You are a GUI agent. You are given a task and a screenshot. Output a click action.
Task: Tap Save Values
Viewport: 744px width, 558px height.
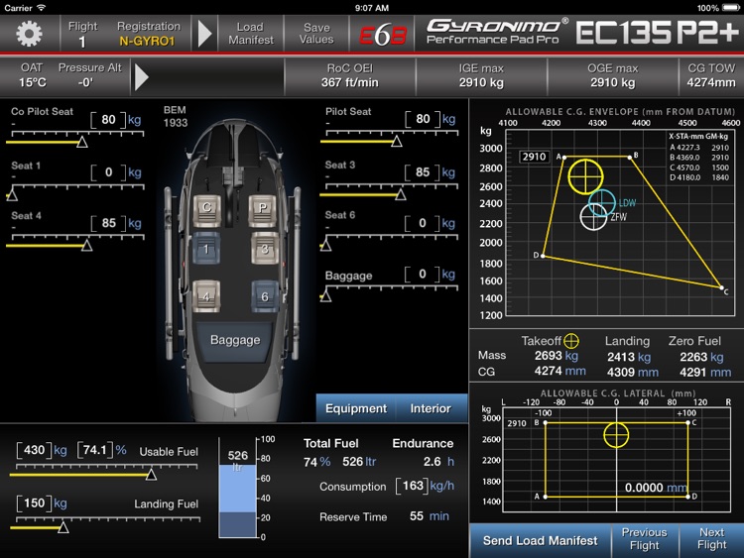316,34
